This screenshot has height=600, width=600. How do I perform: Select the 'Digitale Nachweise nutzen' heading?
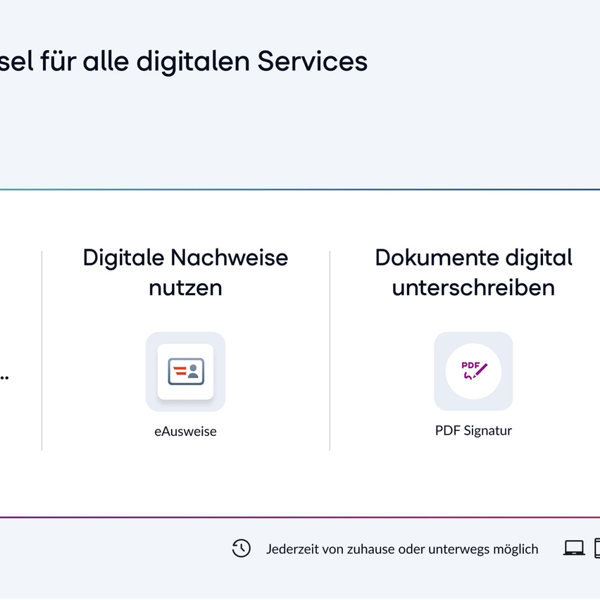tap(185, 273)
